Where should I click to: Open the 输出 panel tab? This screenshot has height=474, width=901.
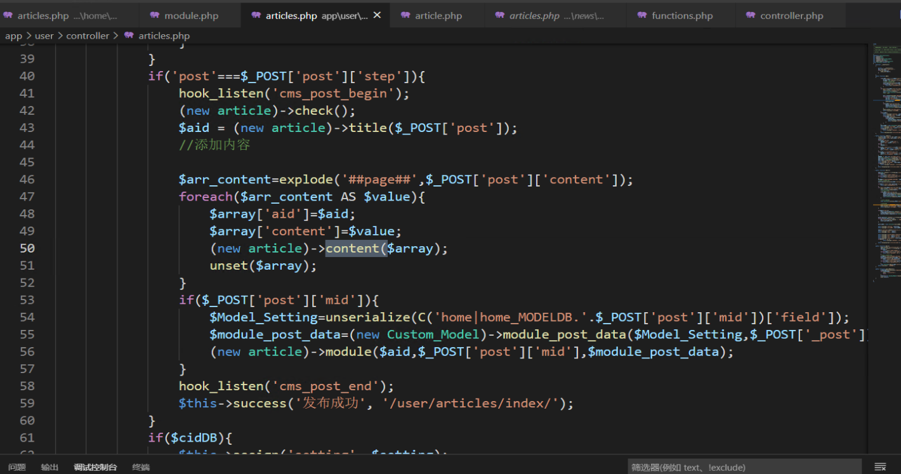coord(49,467)
